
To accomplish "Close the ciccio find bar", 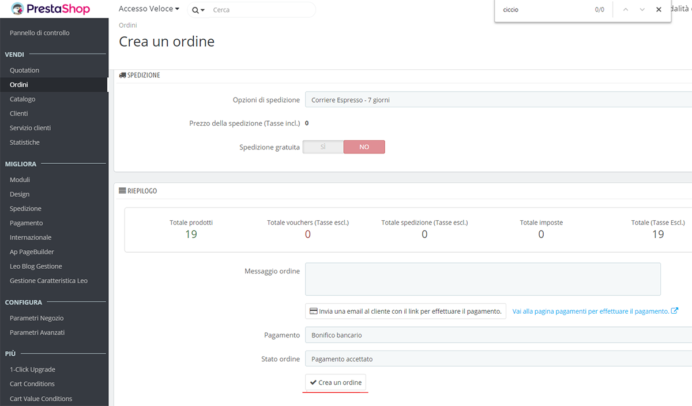I will pyautogui.click(x=659, y=9).
